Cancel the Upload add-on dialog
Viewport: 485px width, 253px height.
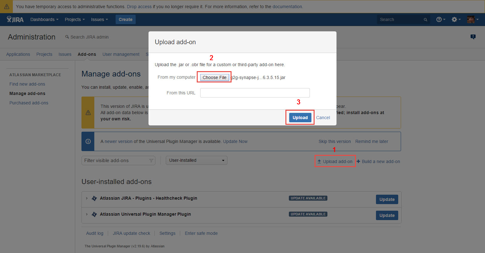point(323,118)
